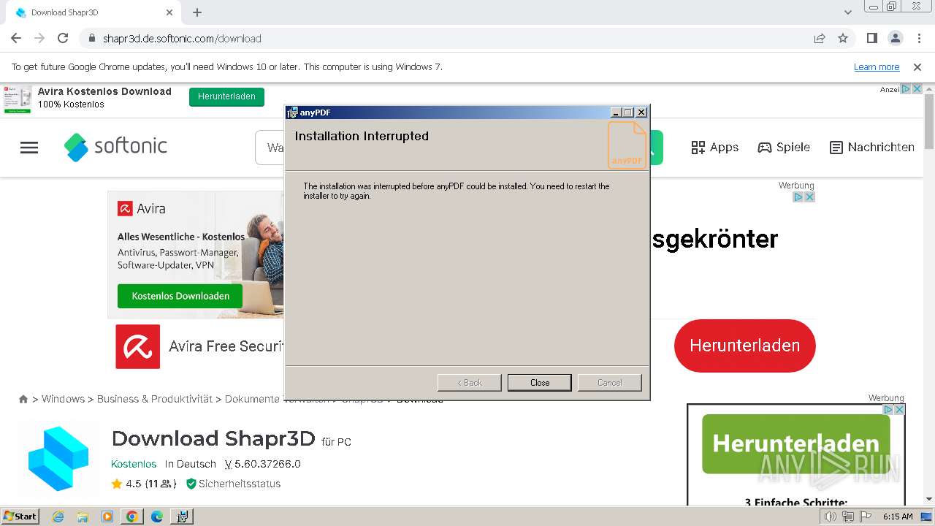Click the Kostenlos link under Shapr3D title
The image size is (935, 526).
click(x=134, y=464)
